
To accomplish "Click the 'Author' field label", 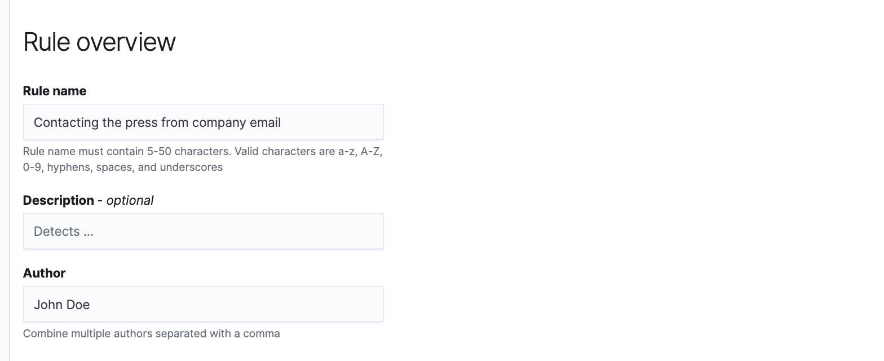I will 44,272.
